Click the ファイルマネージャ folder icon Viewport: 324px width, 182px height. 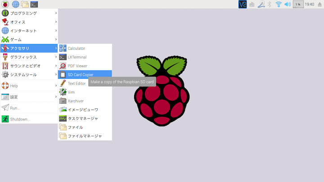[63, 136]
